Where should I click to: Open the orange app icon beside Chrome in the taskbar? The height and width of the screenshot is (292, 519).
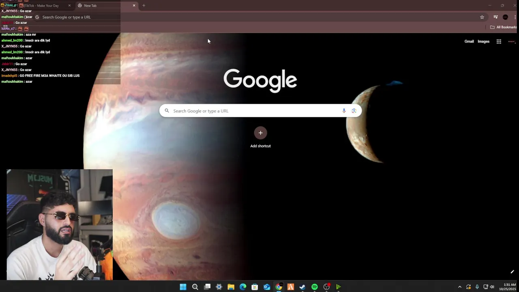point(291,287)
